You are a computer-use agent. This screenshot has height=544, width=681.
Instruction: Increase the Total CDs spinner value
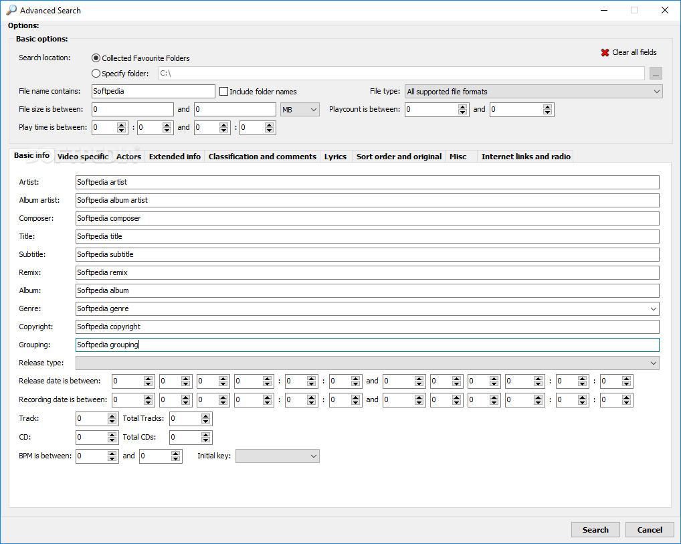click(206, 434)
